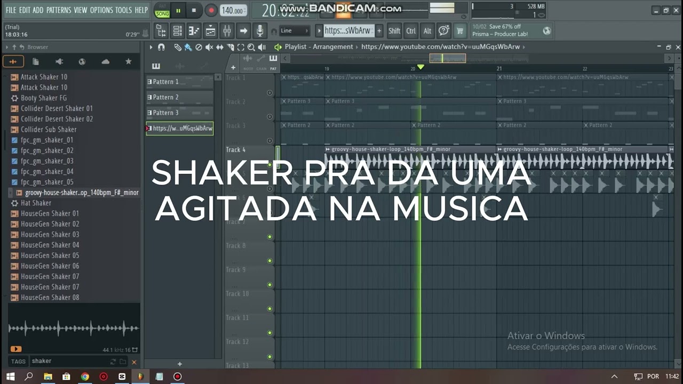
Task: Mute Track 8 via green light
Action: point(269,261)
